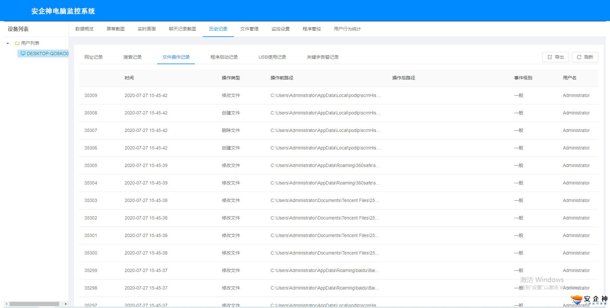Click the 用户列表 folder icon
The image size is (610, 308).
(17, 43)
